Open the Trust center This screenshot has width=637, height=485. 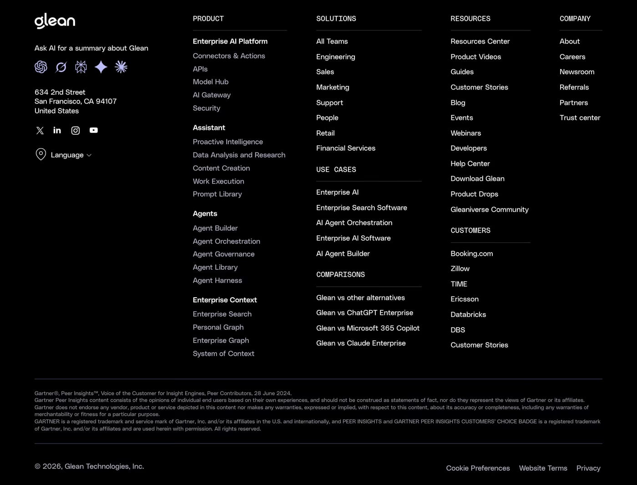[580, 118]
